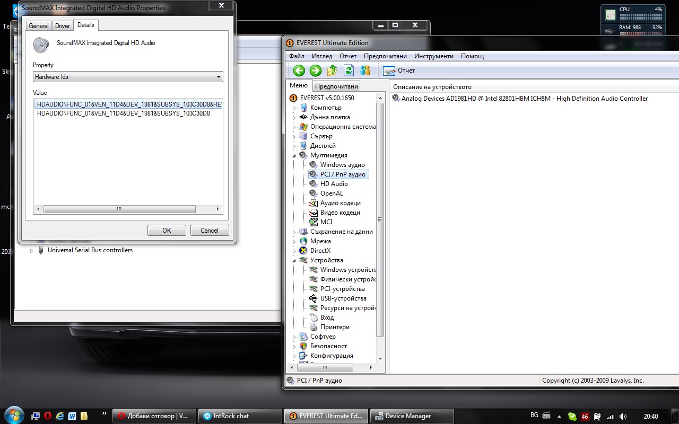The image size is (679, 424).
Task: Select the Analog Devices AD1981HD device entry
Action: (520, 99)
